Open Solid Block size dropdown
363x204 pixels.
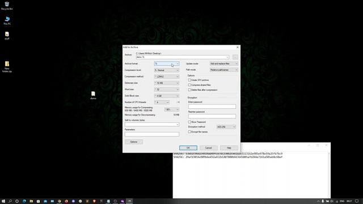167,96
